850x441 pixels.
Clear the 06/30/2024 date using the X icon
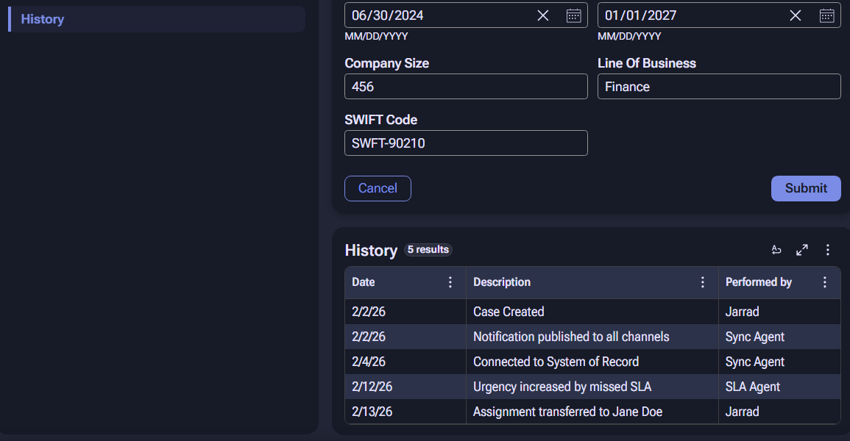pyautogui.click(x=542, y=15)
